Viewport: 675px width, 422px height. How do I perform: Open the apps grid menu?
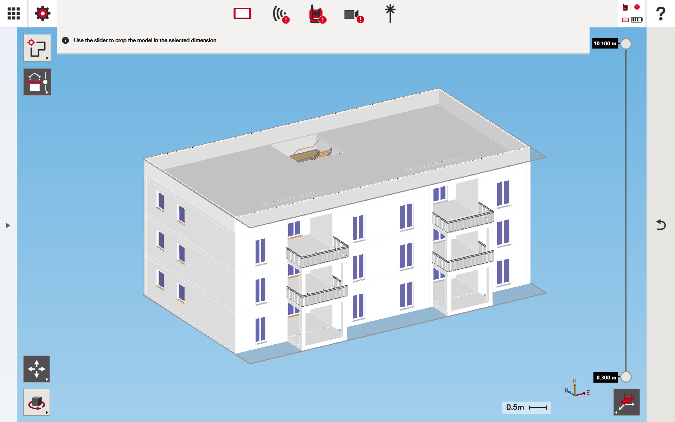(x=14, y=13)
